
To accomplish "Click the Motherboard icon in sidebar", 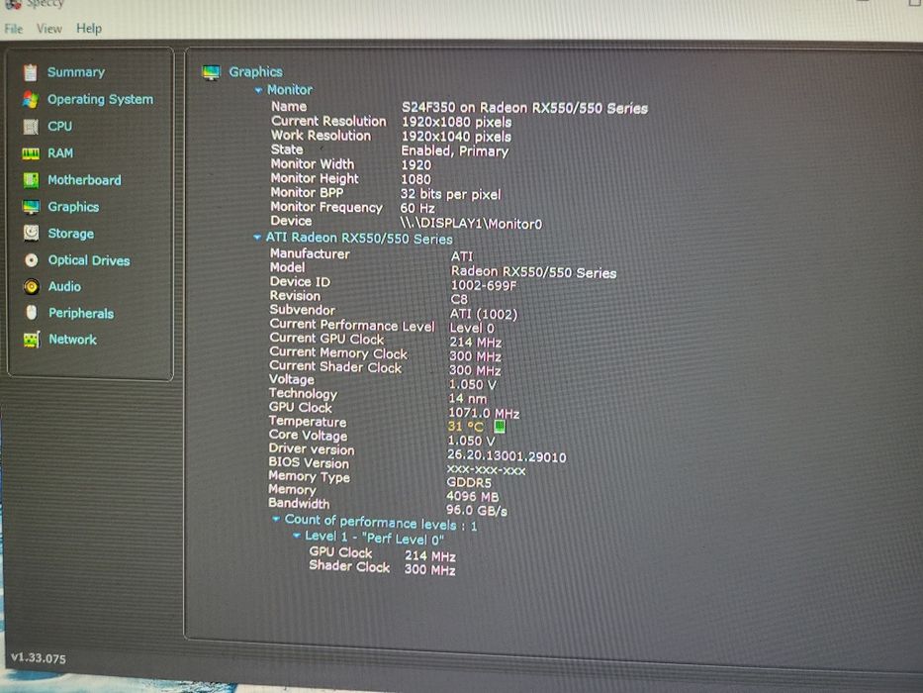I will [x=31, y=180].
